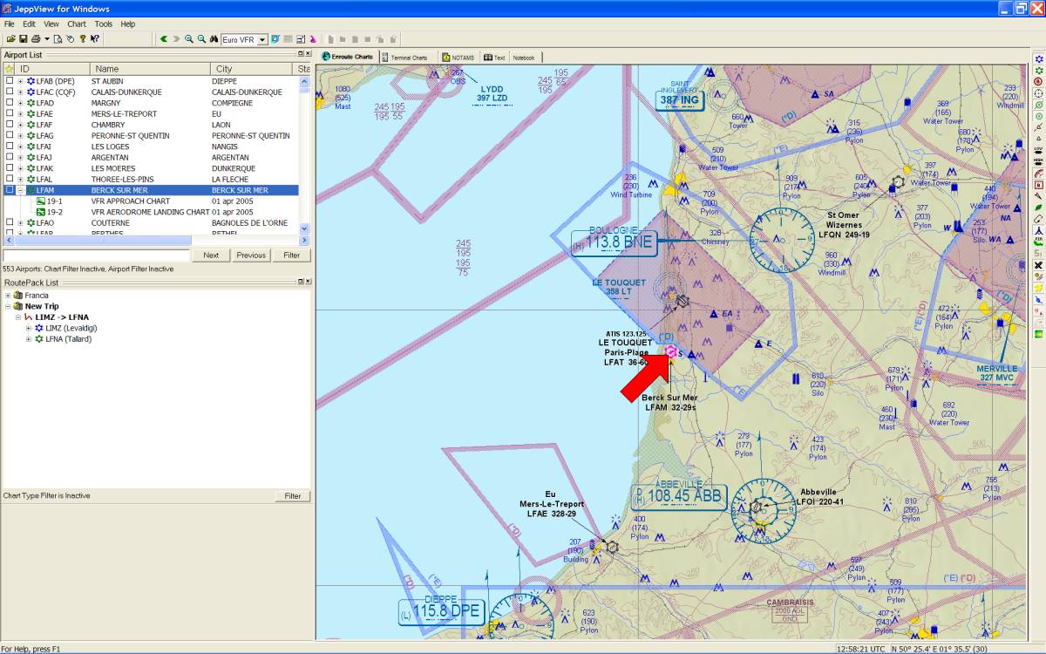Click the Open folder toolbar icon
Image resolution: width=1046 pixels, height=654 pixels.
pyautogui.click(x=11, y=39)
